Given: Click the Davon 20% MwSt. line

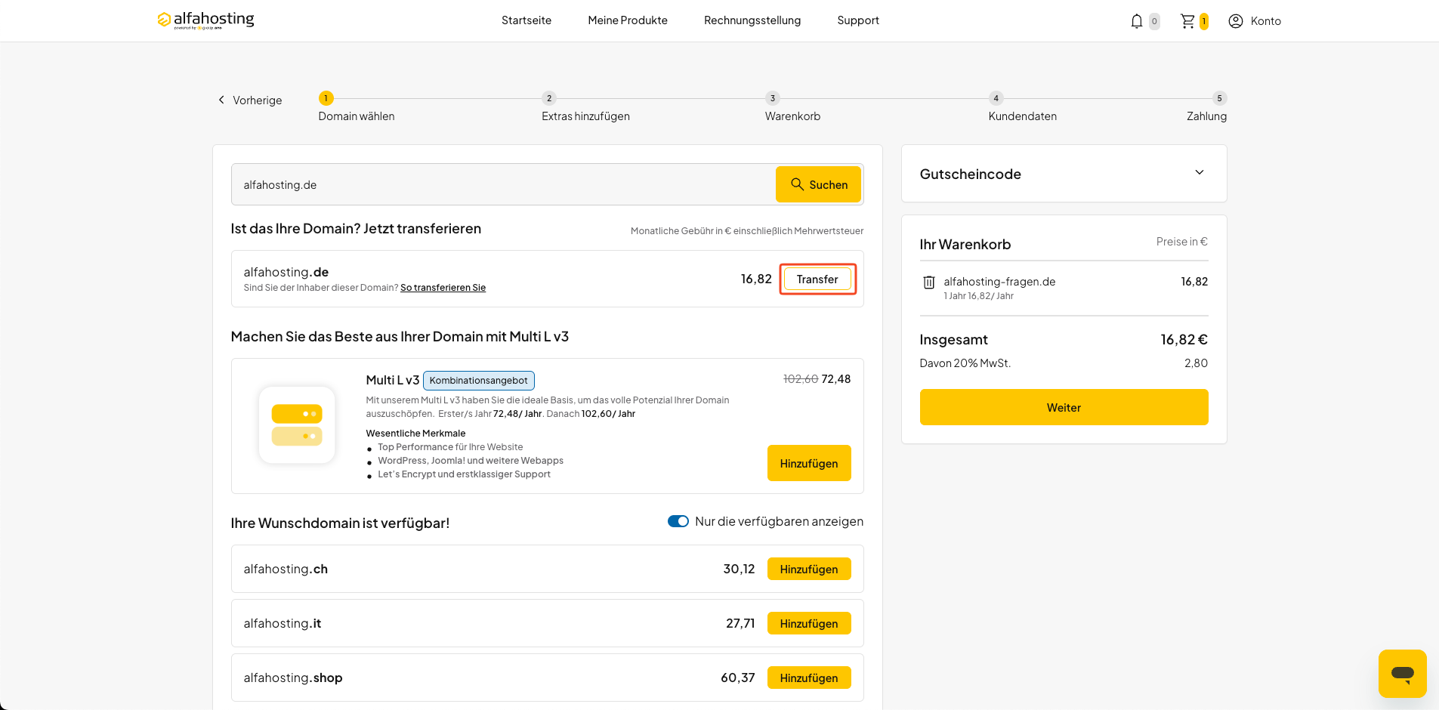Looking at the screenshot, I should click(1064, 363).
